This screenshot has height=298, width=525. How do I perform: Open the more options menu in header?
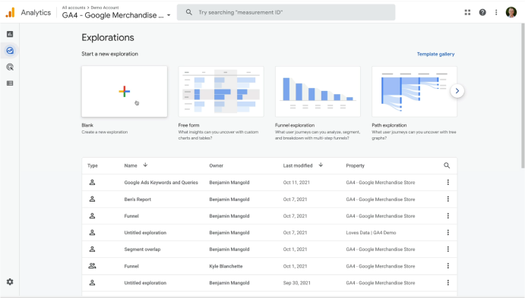click(496, 12)
